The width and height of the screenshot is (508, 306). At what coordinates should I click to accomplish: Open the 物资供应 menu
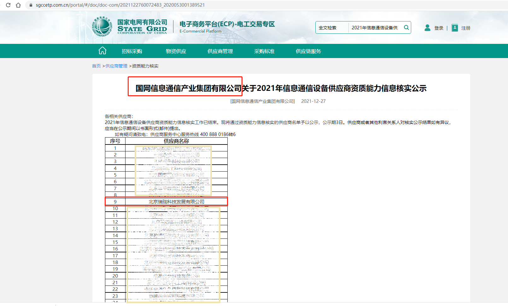click(176, 51)
